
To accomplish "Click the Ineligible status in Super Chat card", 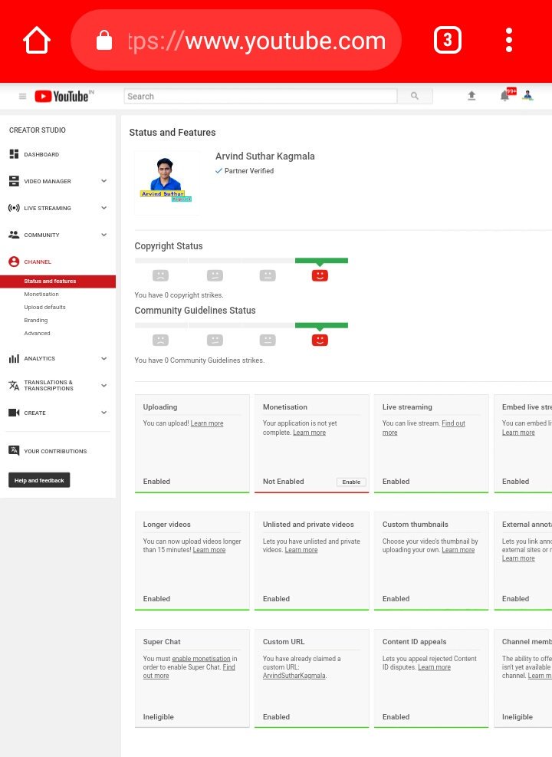I will (158, 717).
